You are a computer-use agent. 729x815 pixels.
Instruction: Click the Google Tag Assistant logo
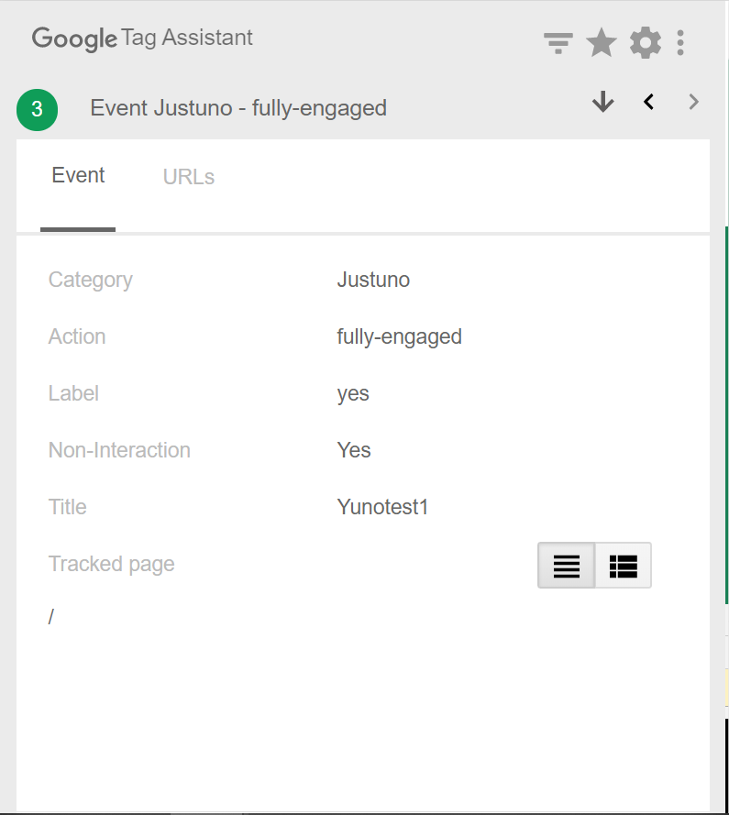coord(142,39)
